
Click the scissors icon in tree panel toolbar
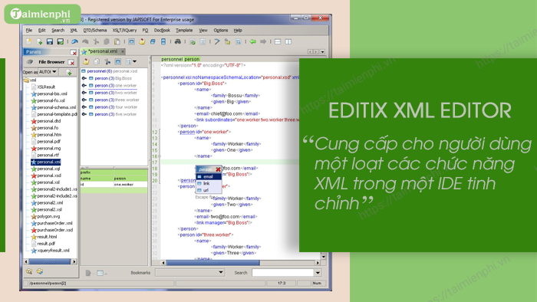(x=107, y=61)
